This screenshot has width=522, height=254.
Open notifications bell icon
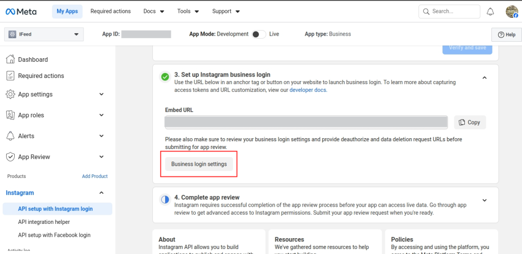490,12
